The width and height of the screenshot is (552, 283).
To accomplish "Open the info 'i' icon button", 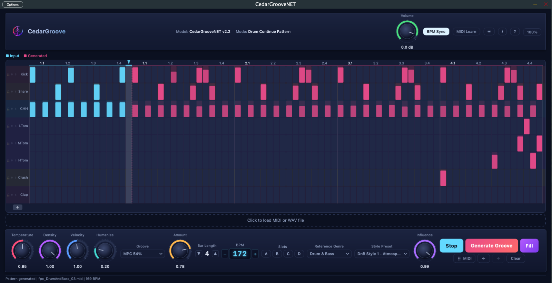I will pyautogui.click(x=502, y=32).
